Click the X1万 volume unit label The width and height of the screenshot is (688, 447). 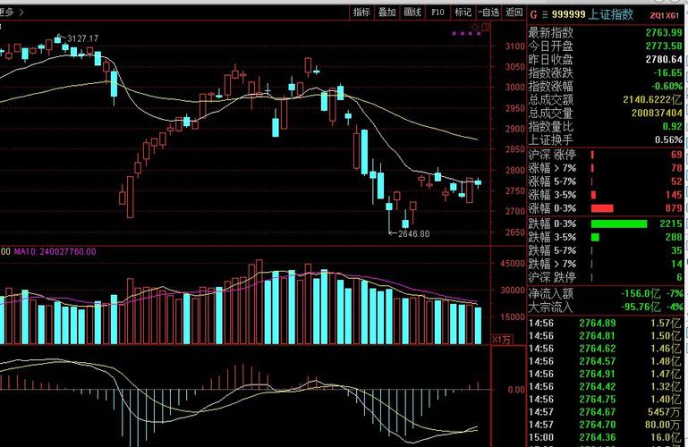click(502, 340)
